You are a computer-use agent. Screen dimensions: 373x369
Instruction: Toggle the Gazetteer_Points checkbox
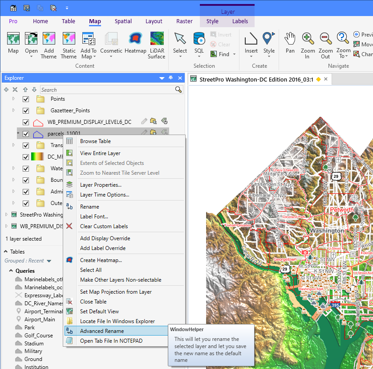coord(26,110)
